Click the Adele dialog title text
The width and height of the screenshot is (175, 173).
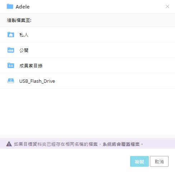click(23, 7)
